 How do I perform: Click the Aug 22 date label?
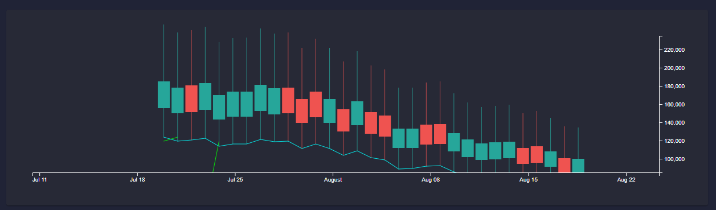click(x=626, y=180)
